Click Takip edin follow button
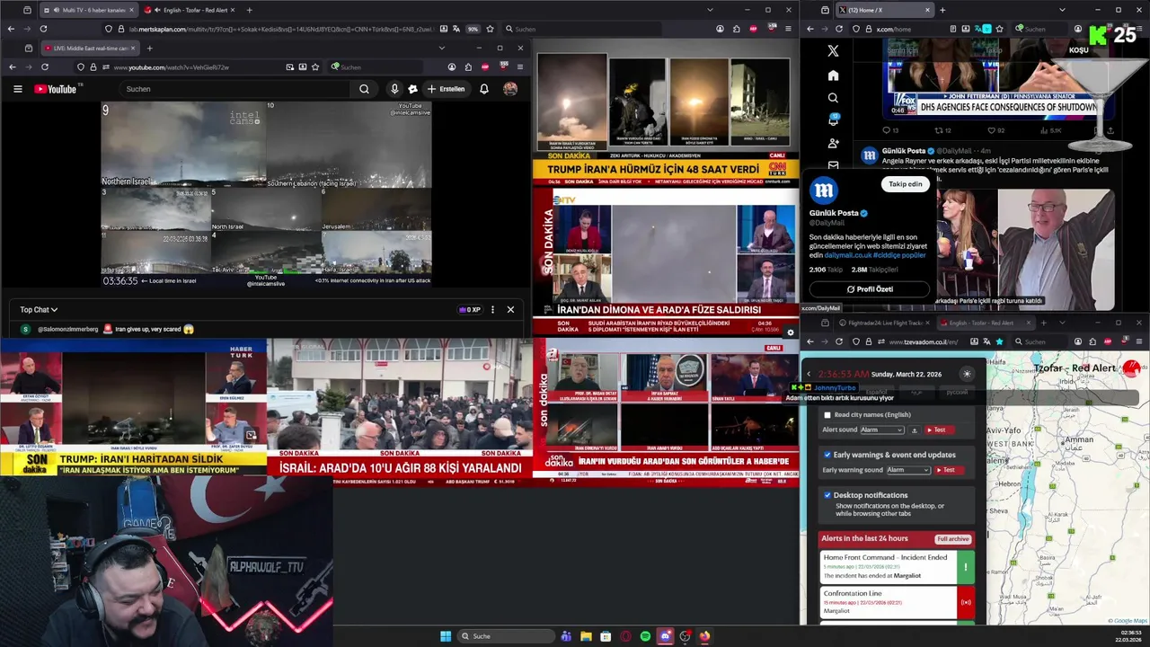This screenshot has width=1150, height=647. pos(905,184)
